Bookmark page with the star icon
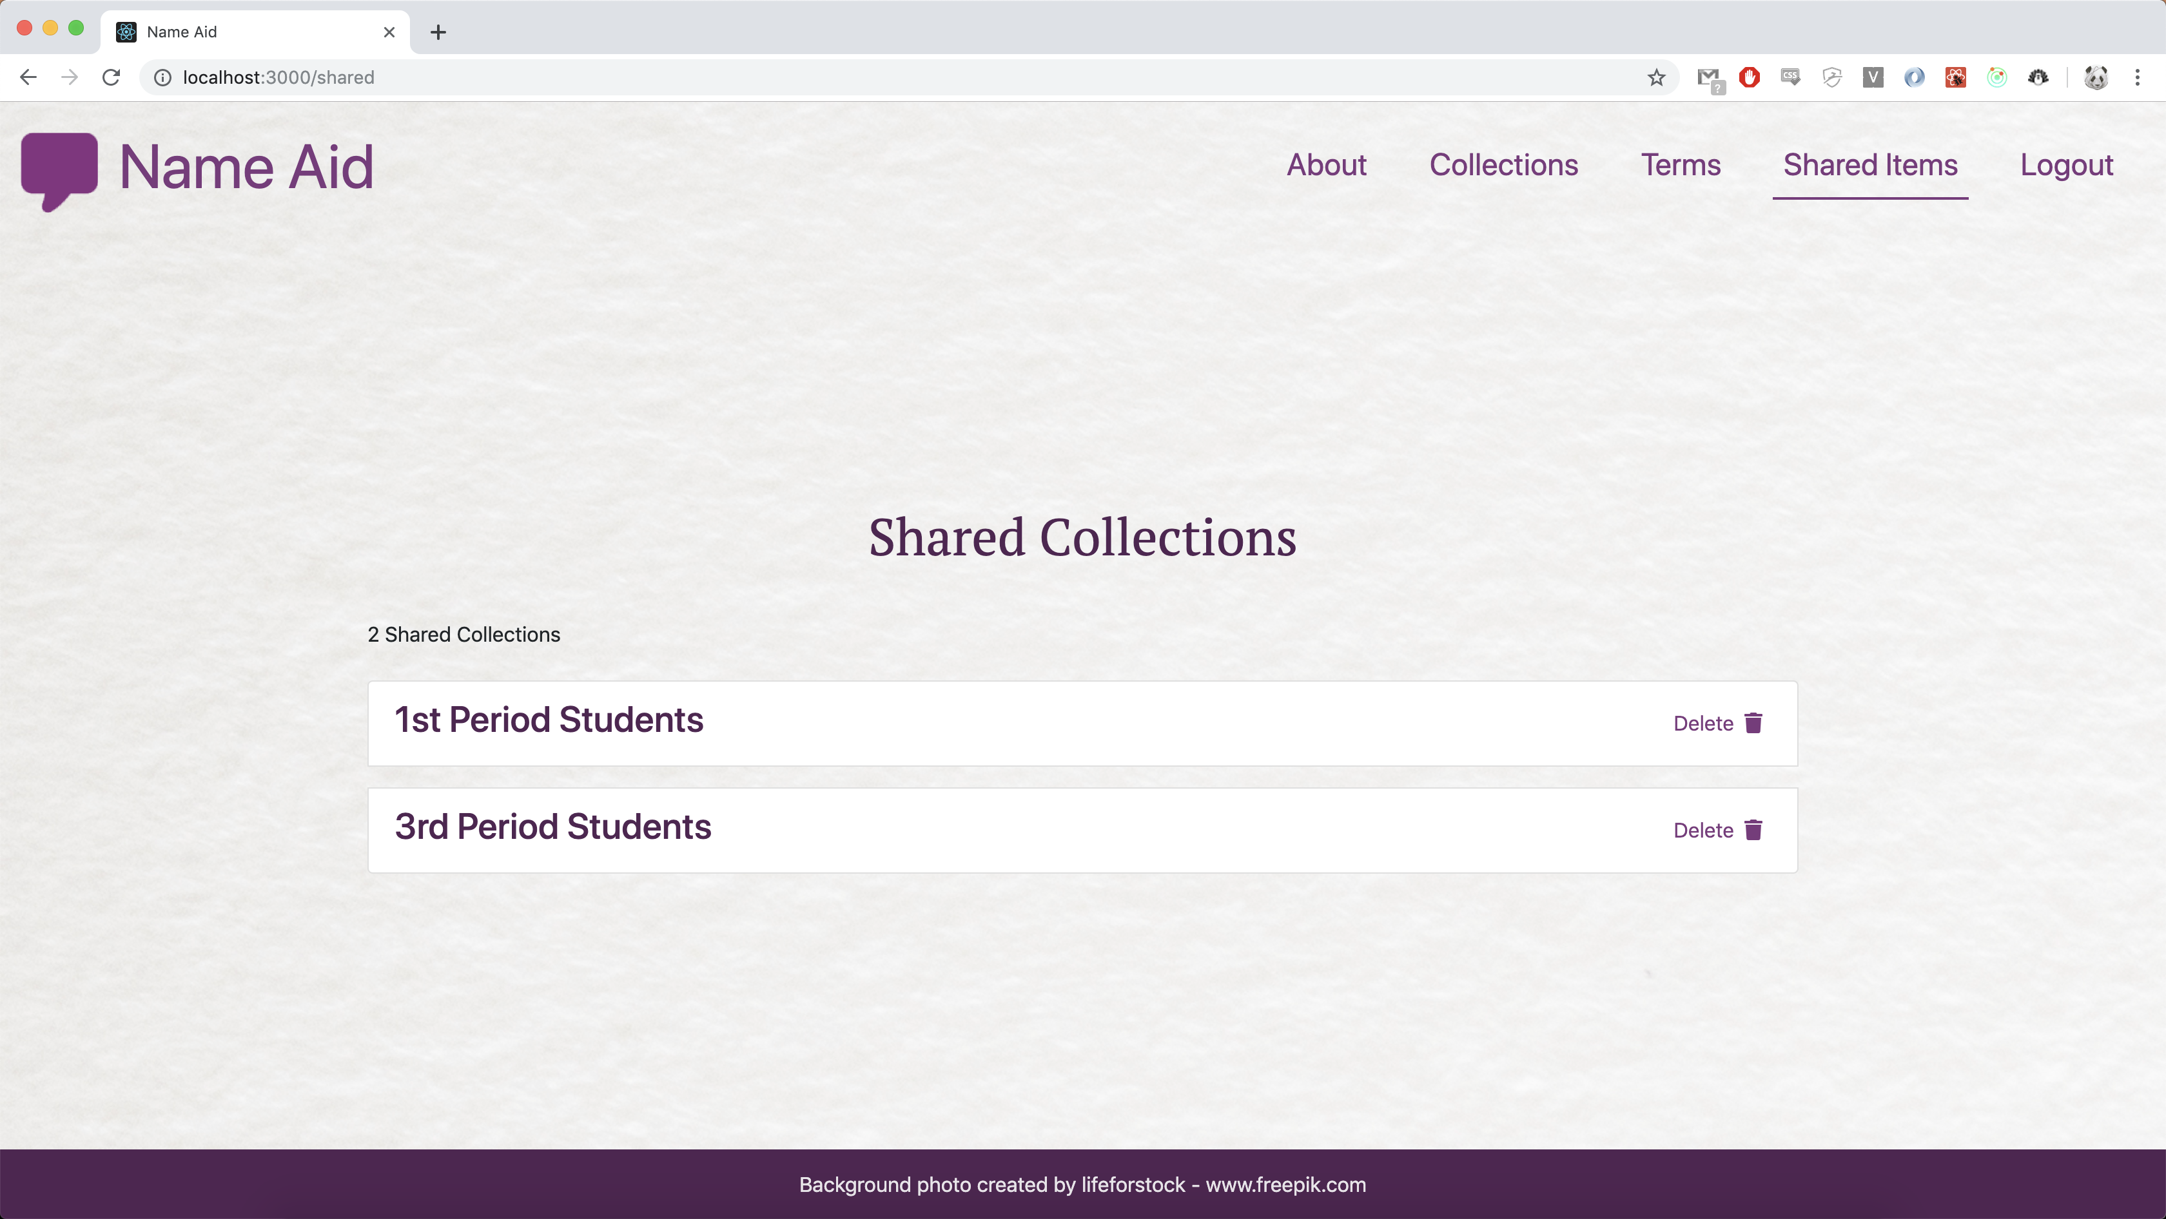Image resolution: width=2166 pixels, height=1219 pixels. point(1655,77)
